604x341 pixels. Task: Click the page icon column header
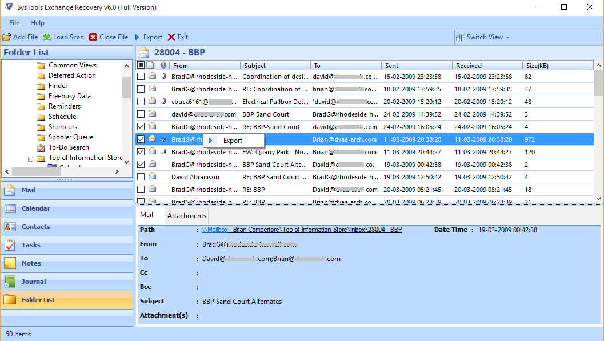click(x=151, y=66)
